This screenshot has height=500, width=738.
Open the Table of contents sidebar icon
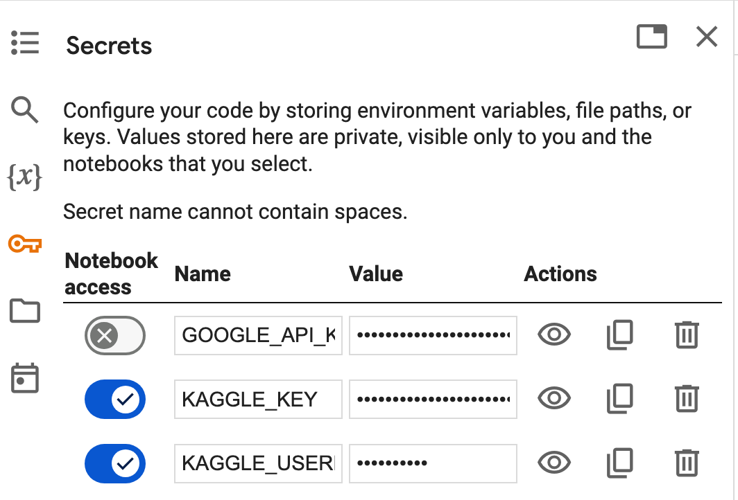click(25, 43)
